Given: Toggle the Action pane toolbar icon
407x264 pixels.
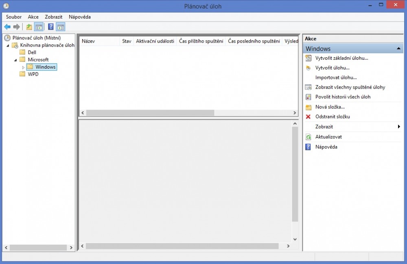Looking at the screenshot, I should click(x=61, y=27).
